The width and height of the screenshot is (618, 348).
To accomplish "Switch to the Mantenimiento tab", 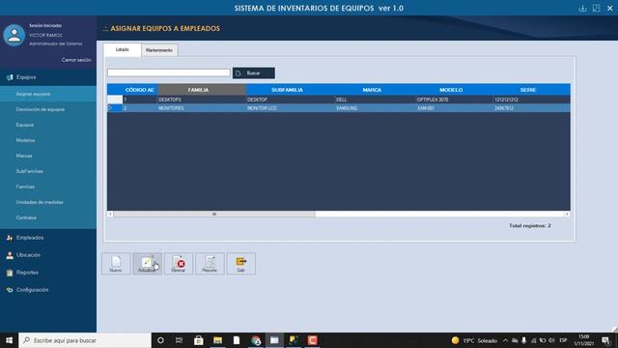I will tap(159, 50).
